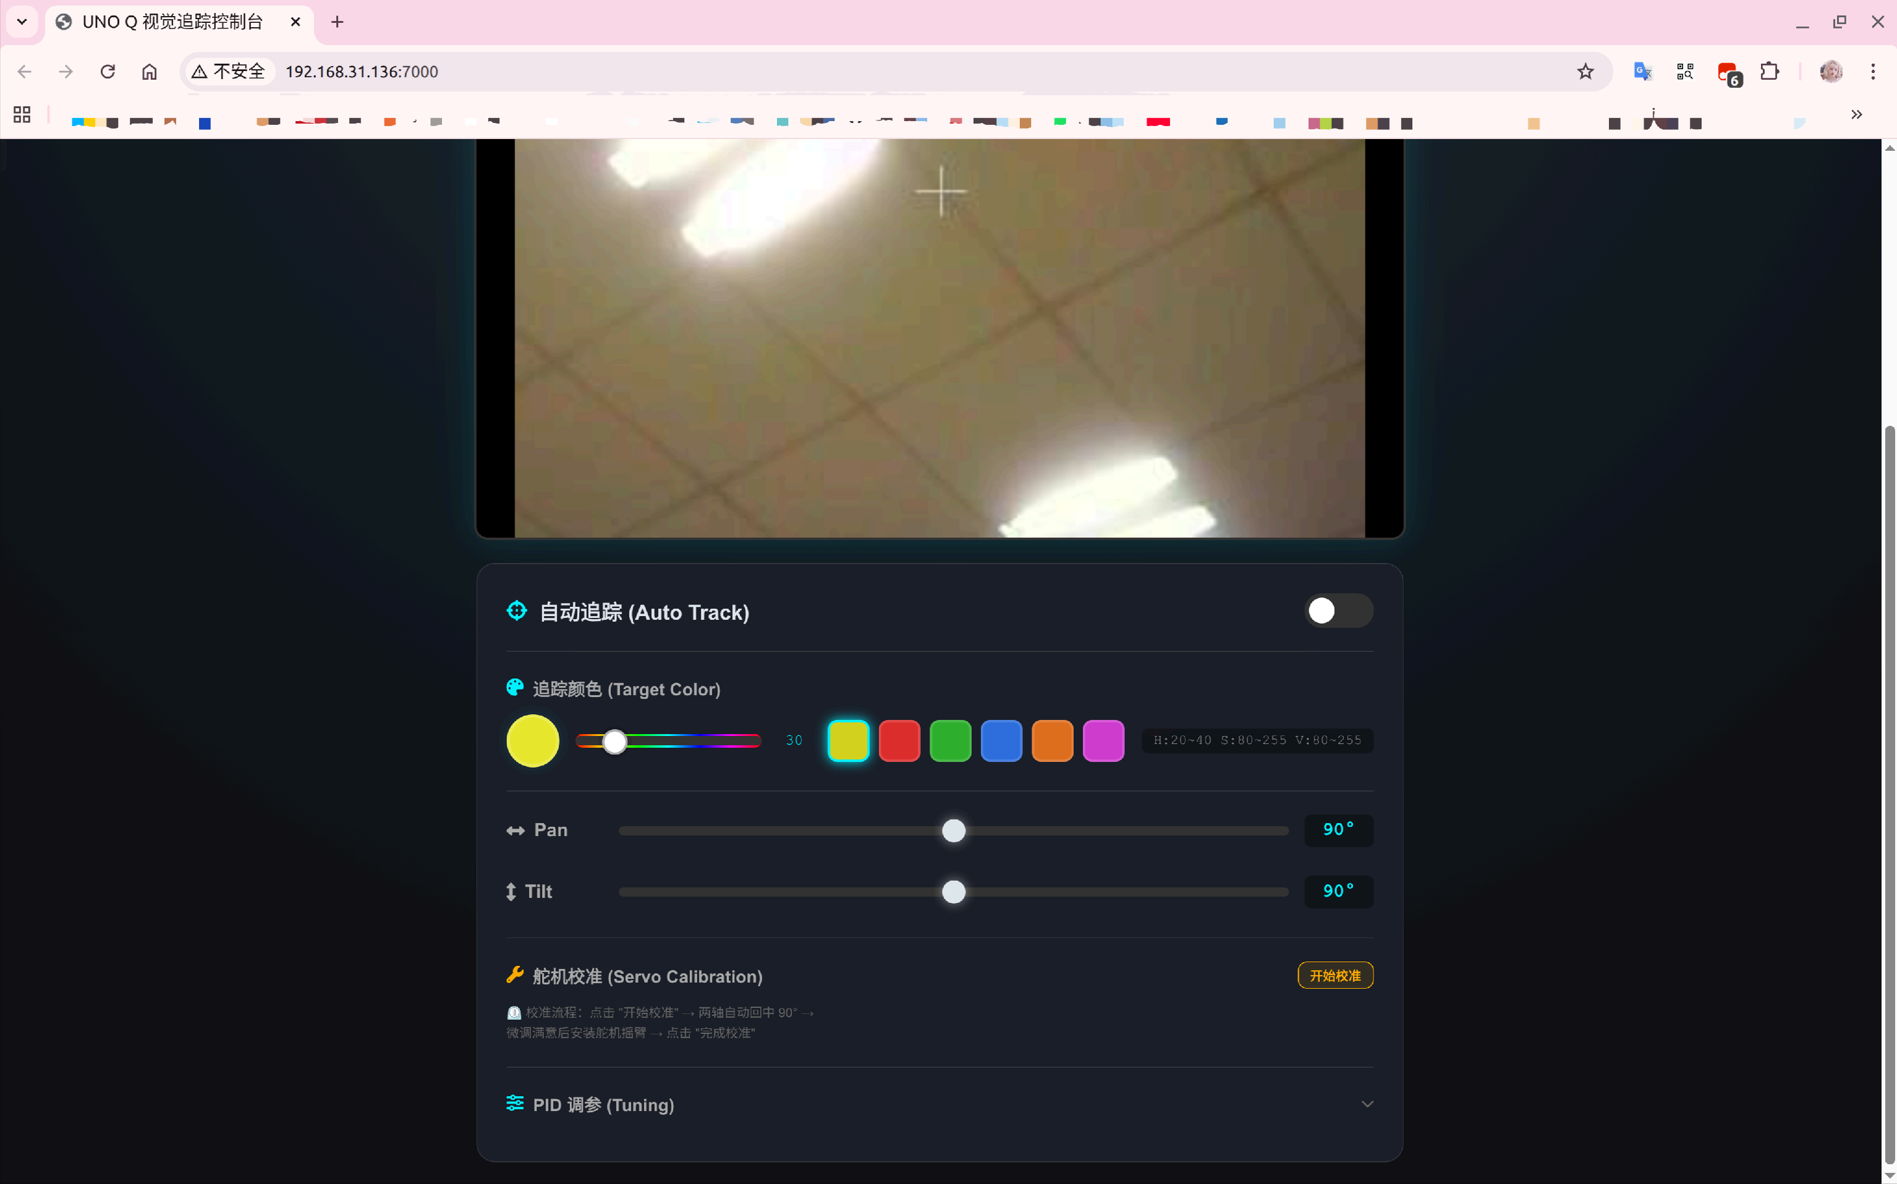
Task: Bookmark this page with star icon
Action: 1585,72
